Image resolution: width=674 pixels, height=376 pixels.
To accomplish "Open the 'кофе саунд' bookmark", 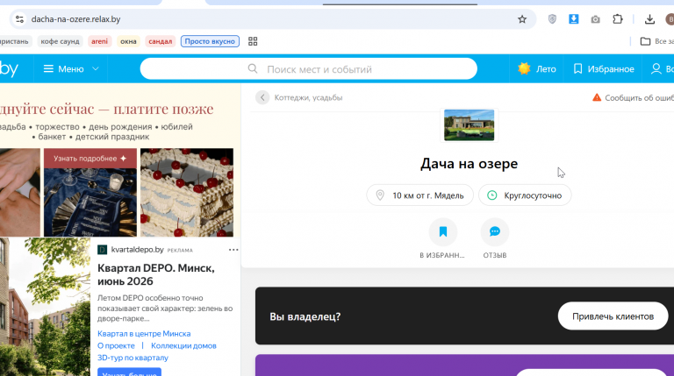I will [x=61, y=41].
